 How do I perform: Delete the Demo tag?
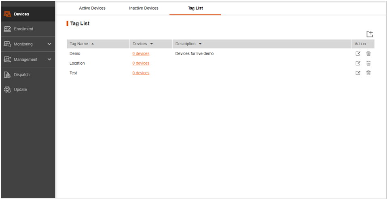click(x=368, y=53)
